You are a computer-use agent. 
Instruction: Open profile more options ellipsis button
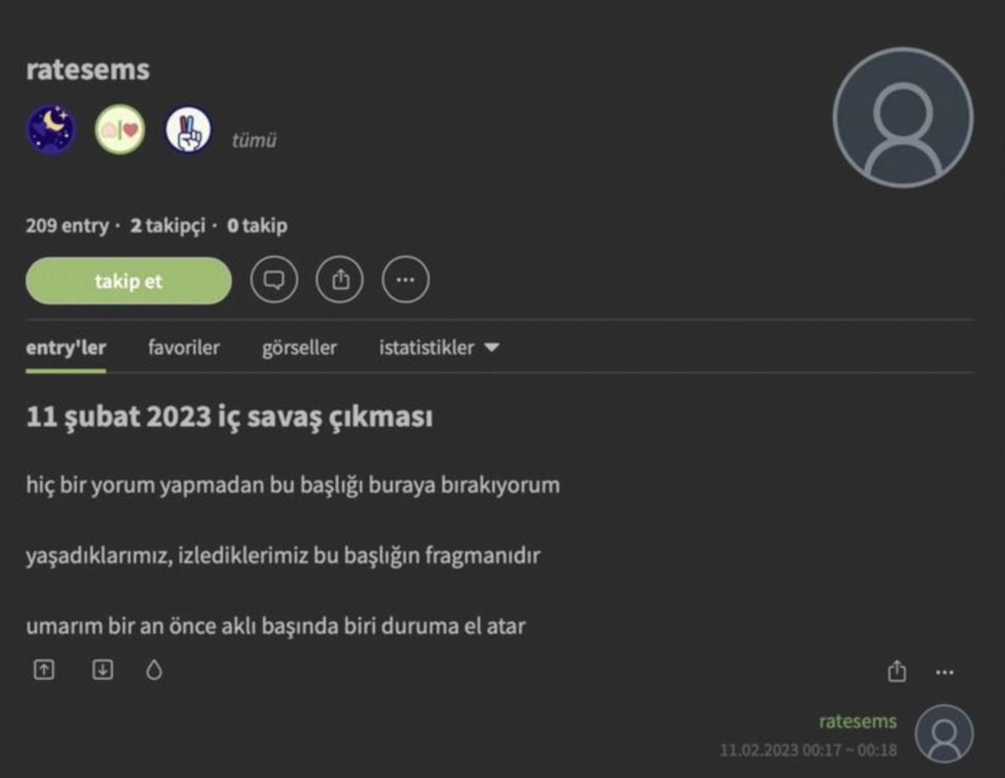click(405, 281)
